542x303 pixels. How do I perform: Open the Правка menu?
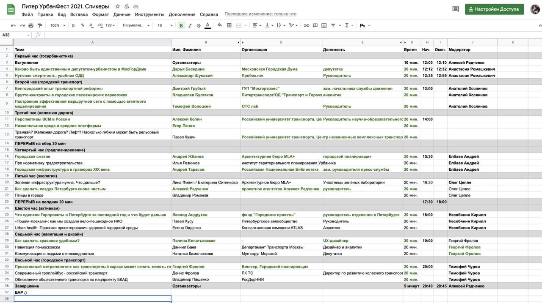tap(45, 14)
